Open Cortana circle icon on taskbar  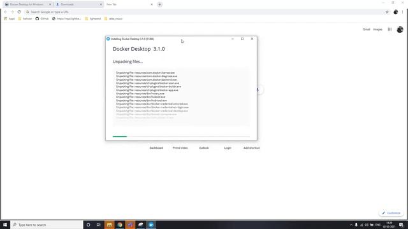(88, 225)
